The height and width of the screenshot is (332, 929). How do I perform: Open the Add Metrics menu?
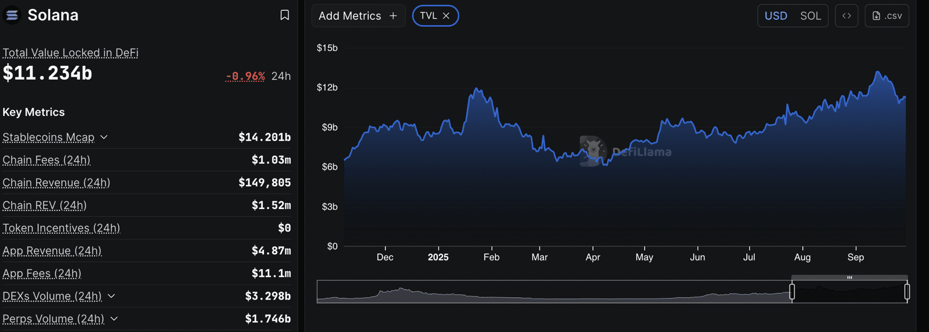(358, 16)
